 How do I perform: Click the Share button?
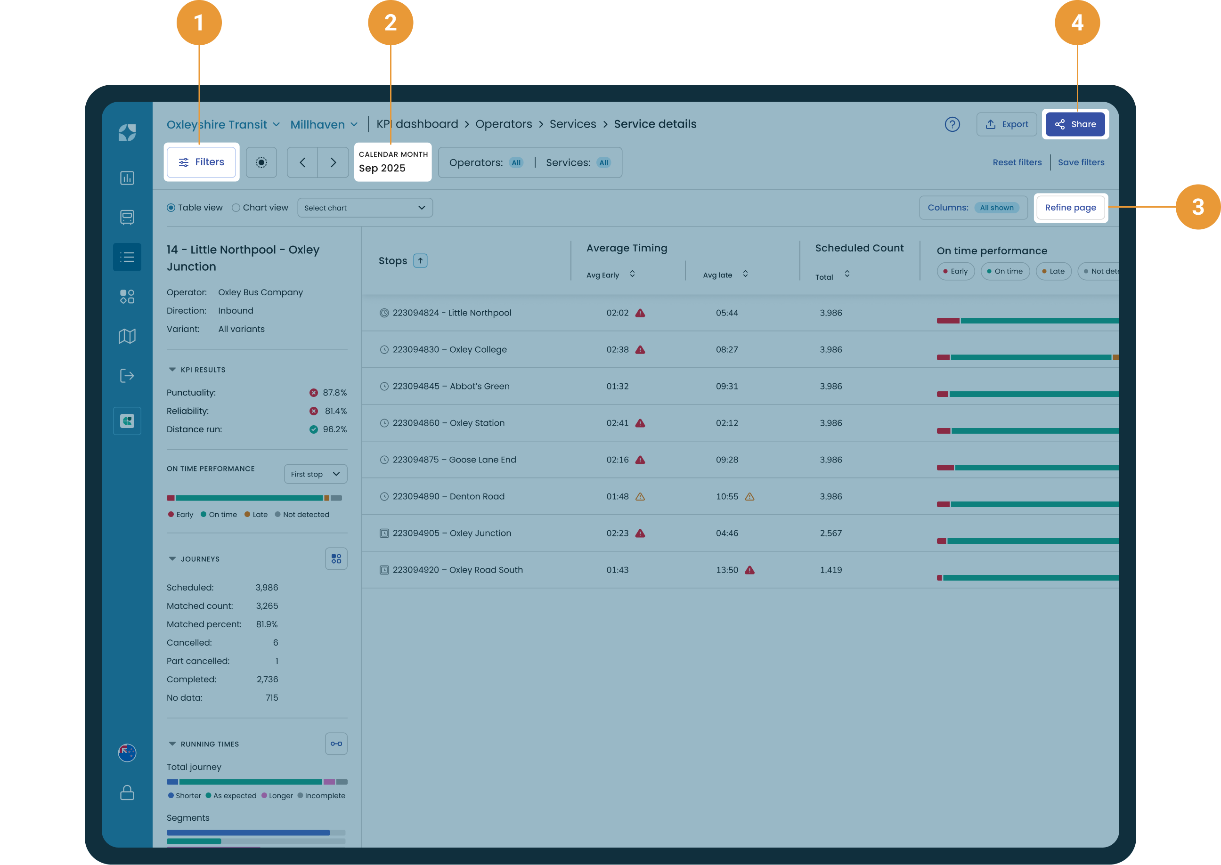pos(1075,124)
